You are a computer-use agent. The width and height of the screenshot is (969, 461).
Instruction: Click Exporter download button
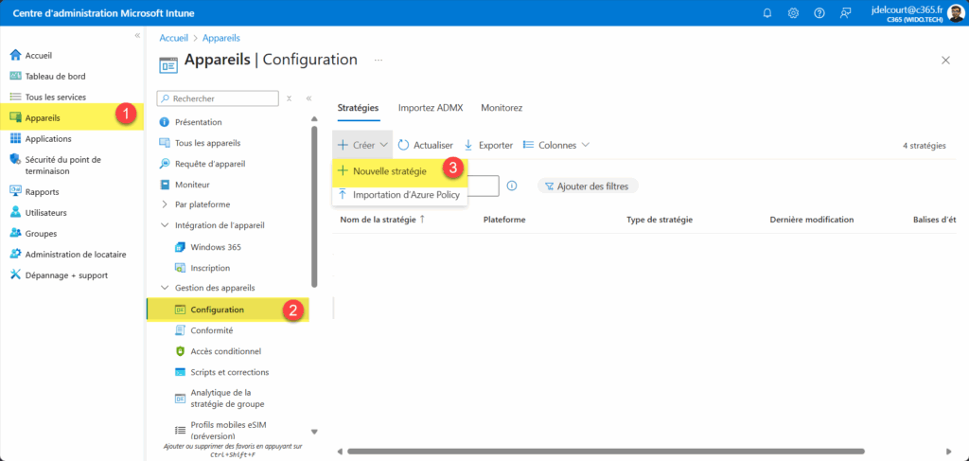pyautogui.click(x=488, y=145)
